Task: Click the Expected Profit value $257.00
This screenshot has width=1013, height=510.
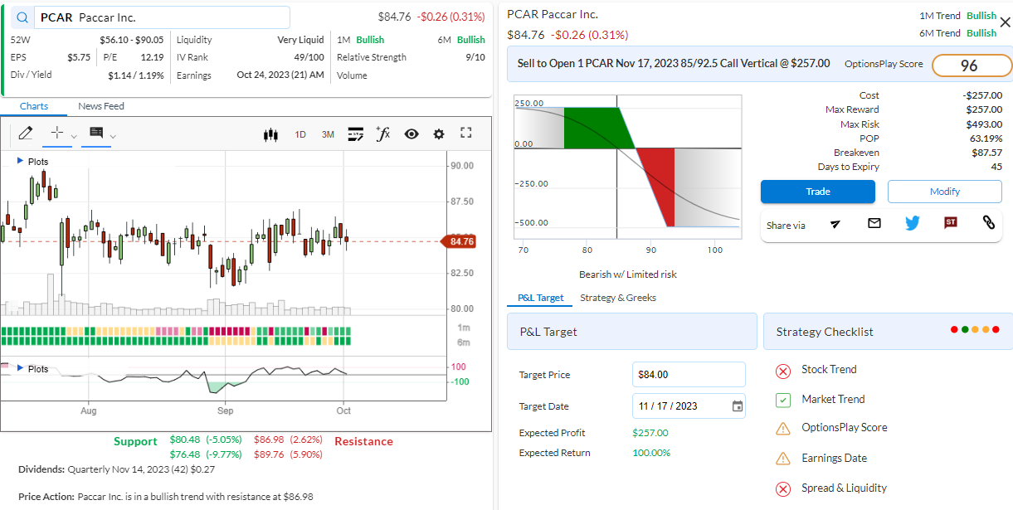Action: (650, 433)
